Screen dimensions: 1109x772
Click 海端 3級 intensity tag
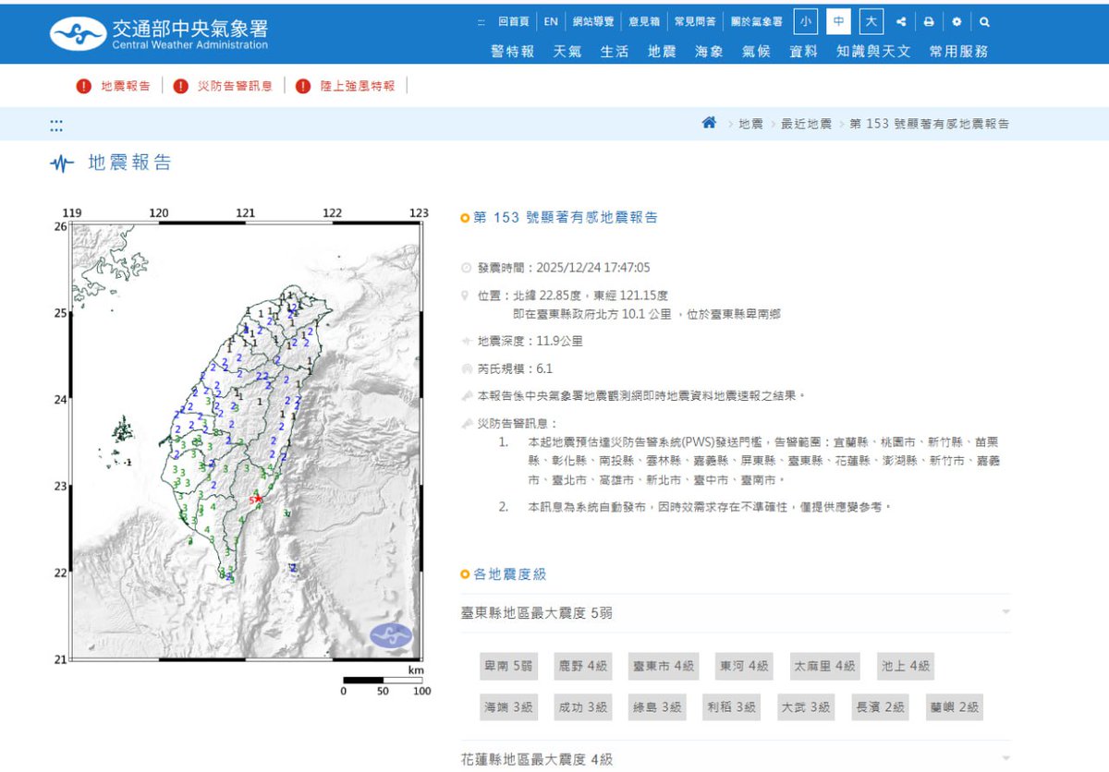(508, 707)
